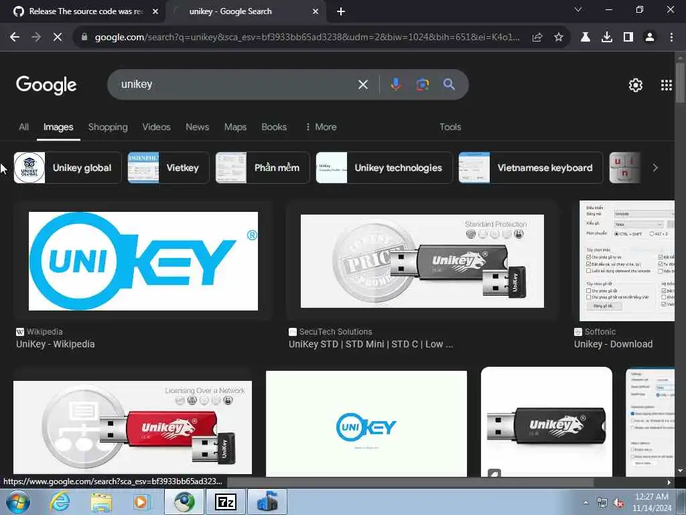Open Windows Explorer folder from taskbar
The height and width of the screenshot is (515, 686).
pos(101,502)
